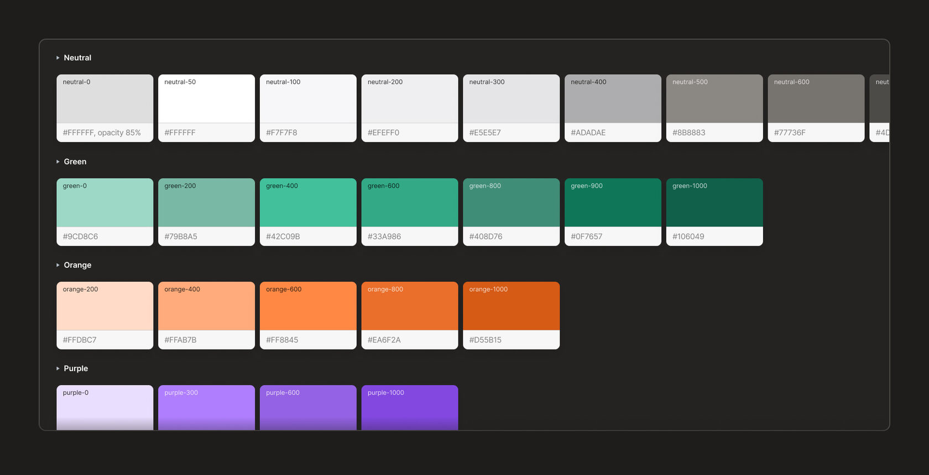Pick the neutral-100 swatch
This screenshot has height=475, width=929.
pyautogui.click(x=308, y=99)
